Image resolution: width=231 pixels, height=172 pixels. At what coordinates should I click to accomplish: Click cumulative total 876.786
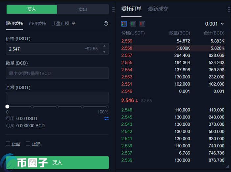(217, 160)
